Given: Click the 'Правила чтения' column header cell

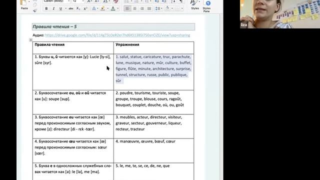Looking at the screenshot, I should (73, 48).
